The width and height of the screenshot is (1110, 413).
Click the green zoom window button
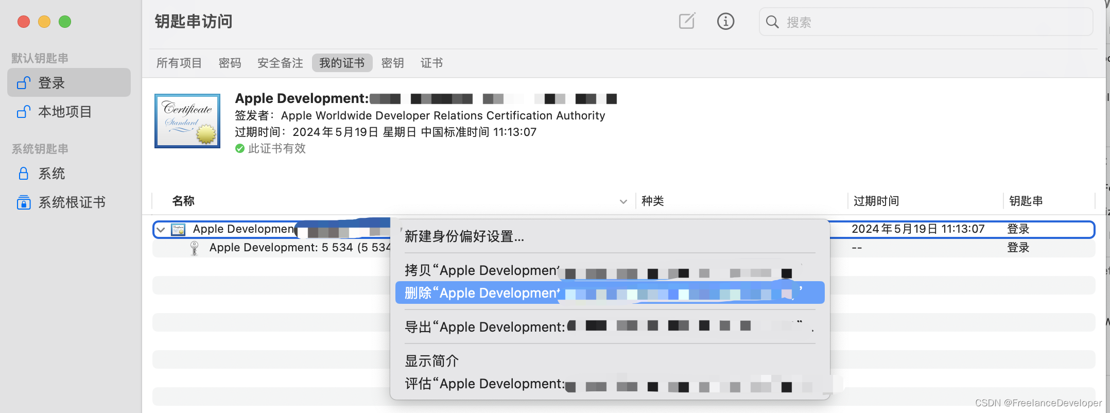click(65, 22)
